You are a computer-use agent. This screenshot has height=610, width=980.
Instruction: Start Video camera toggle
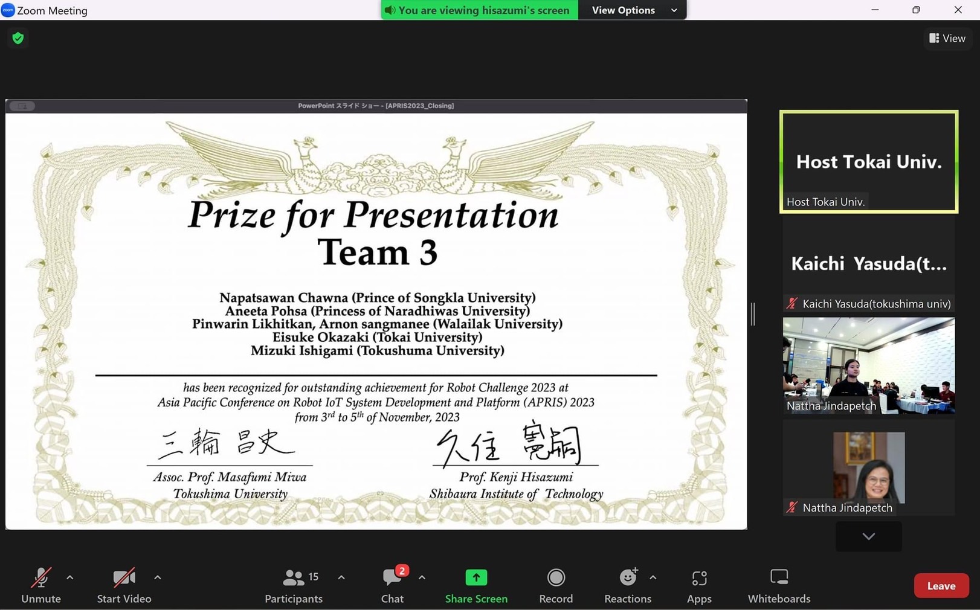124,585
